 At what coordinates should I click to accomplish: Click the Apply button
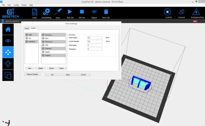coord(68,75)
